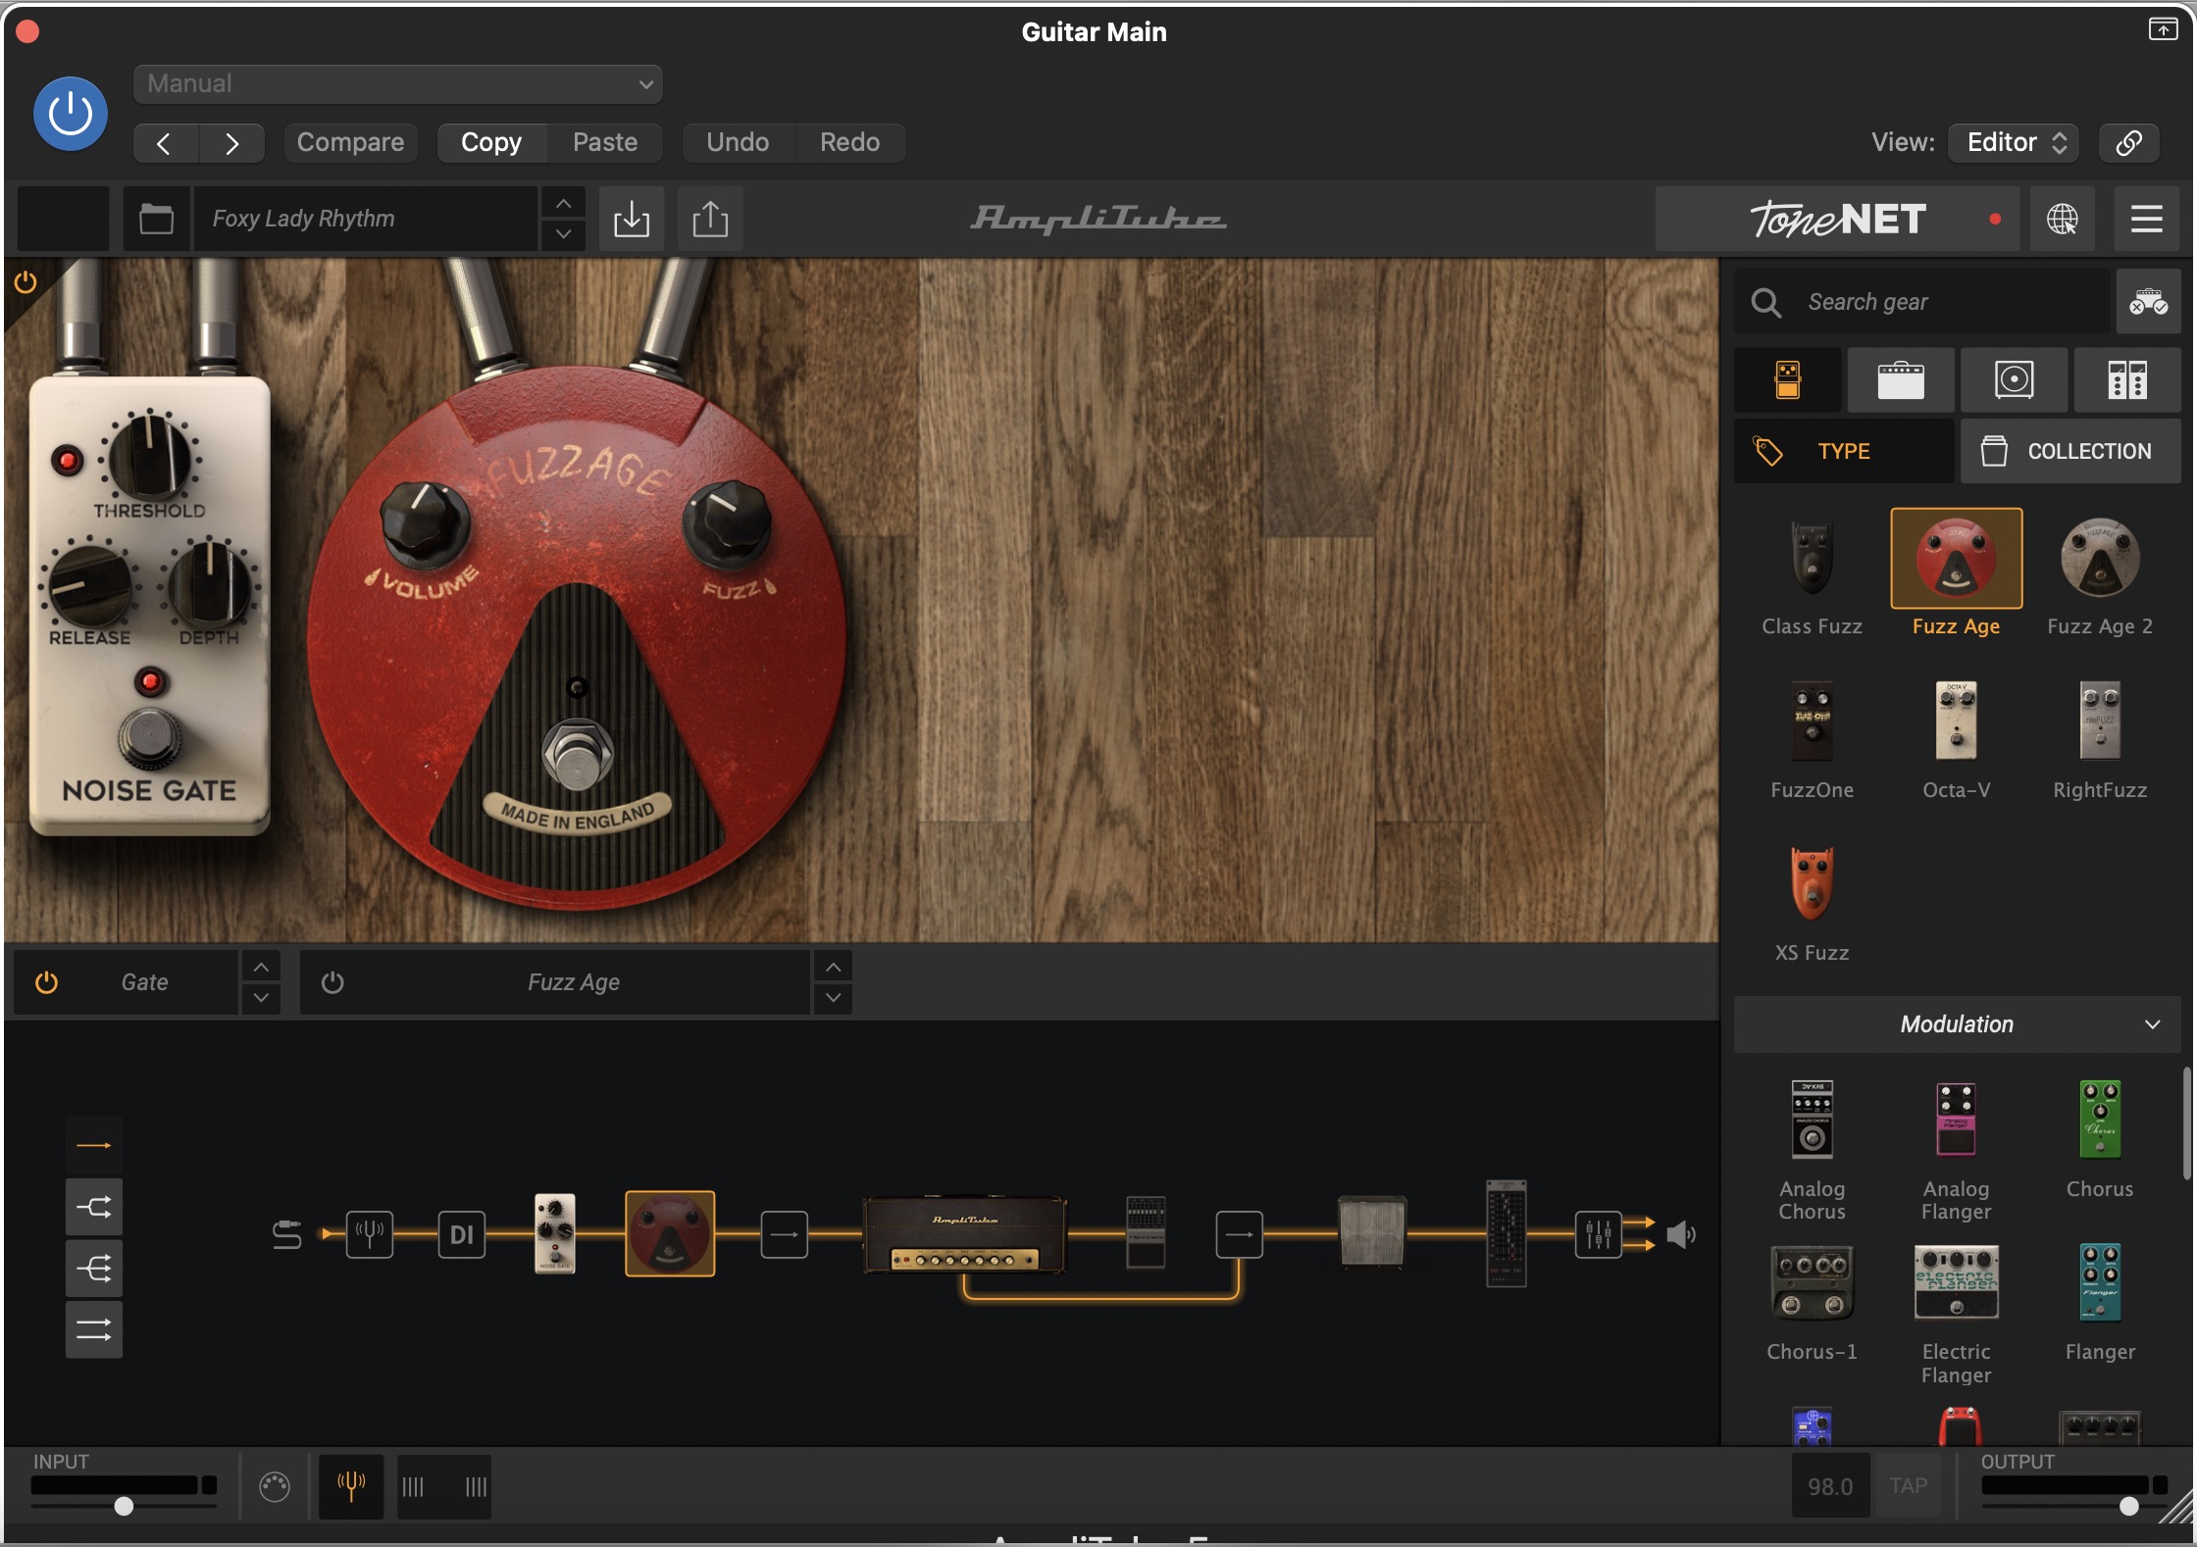Click the Paste button
Image resolution: width=2197 pixels, height=1547 pixels.
605,143
